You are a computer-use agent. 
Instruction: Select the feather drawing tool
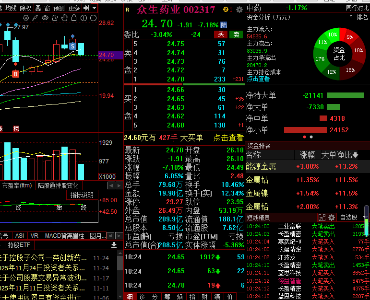[35, 18]
